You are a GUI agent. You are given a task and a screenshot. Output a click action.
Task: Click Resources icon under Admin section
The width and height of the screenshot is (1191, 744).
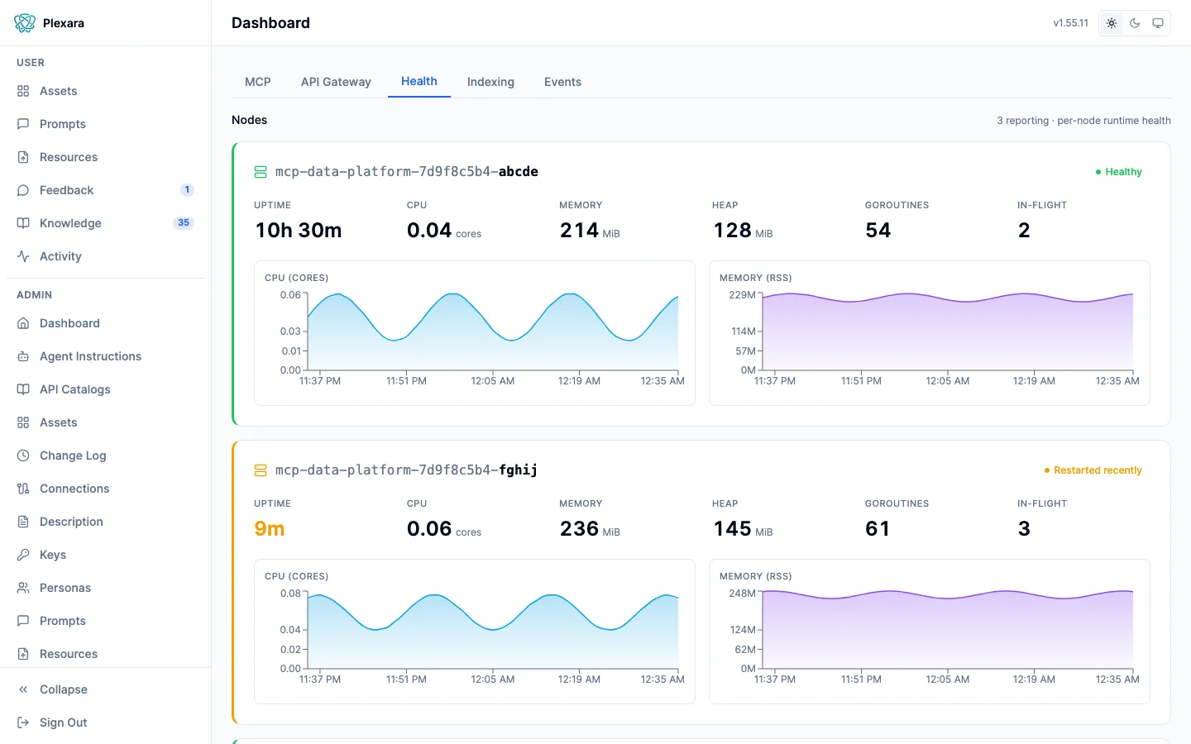[x=23, y=654]
